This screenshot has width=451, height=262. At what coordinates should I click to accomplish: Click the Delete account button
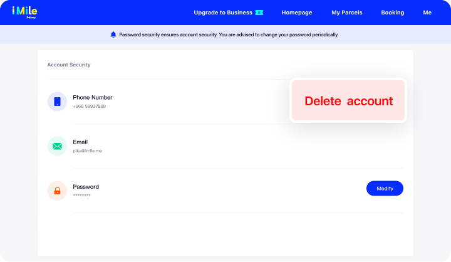[x=348, y=101]
